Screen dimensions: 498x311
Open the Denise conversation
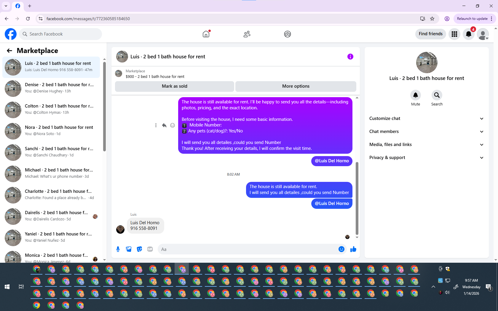[51, 89]
